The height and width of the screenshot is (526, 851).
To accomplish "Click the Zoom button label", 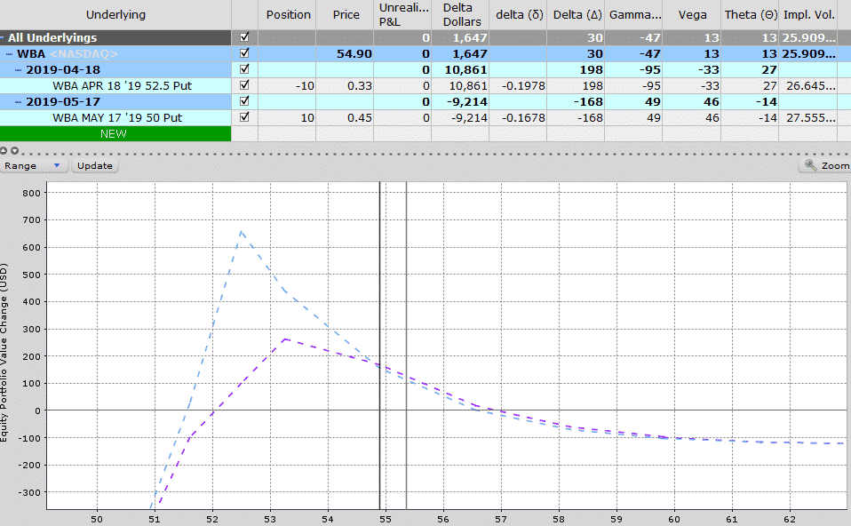I will point(835,165).
